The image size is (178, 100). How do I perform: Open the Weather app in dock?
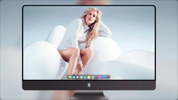point(74,77)
